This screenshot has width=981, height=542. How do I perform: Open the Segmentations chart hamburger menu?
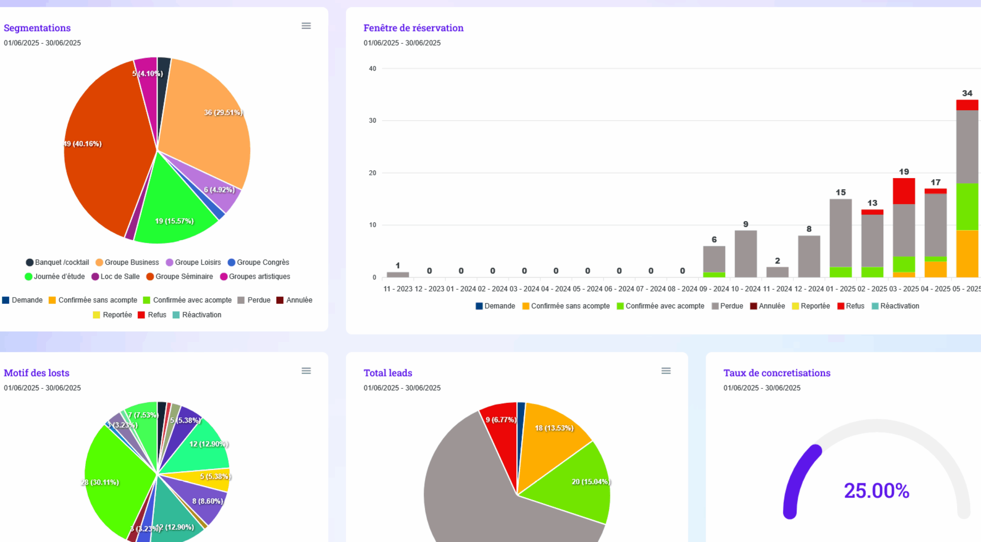[306, 26]
